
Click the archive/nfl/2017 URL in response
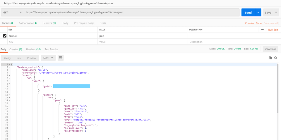click(x=112, y=120)
